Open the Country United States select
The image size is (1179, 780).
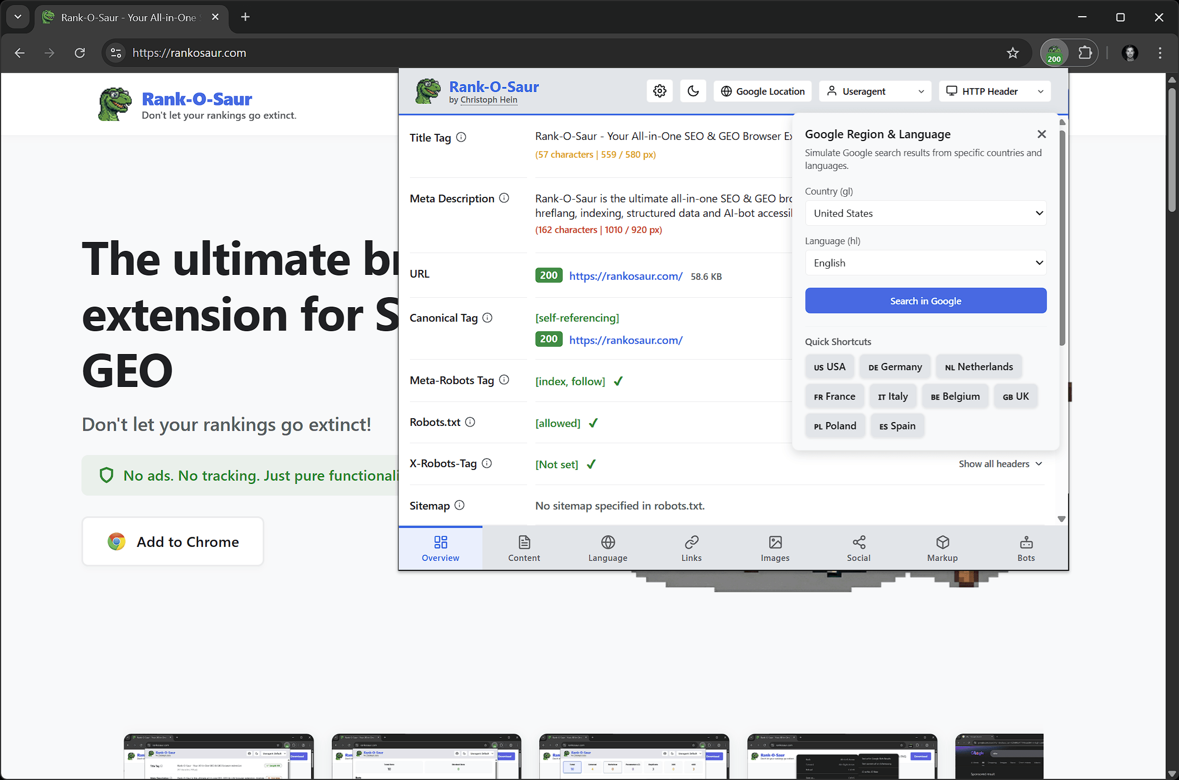925,213
